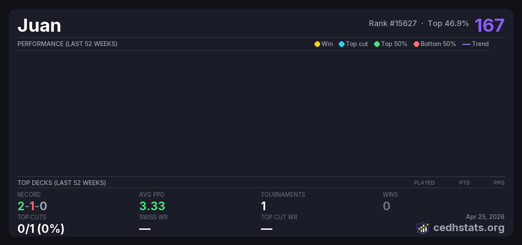This screenshot has width=522, height=245.
Task: Click the yellow Win legend dot
Action: (x=317, y=44)
